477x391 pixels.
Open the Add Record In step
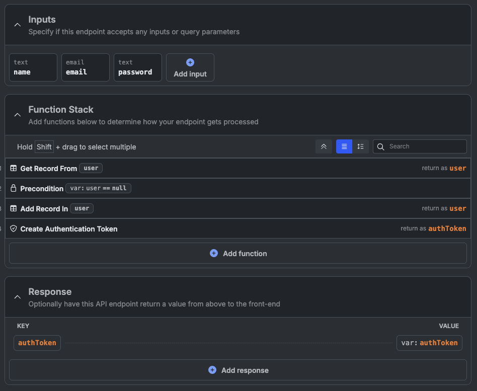238,208
